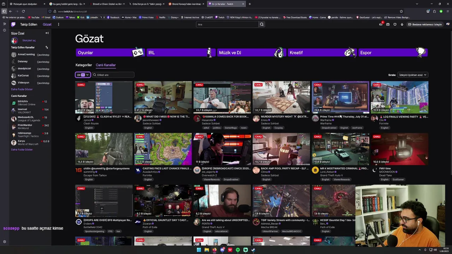This screenshot has width=452, height=254.
Task: Open the YouTube bookmark
Action: [x=34, y=17]
